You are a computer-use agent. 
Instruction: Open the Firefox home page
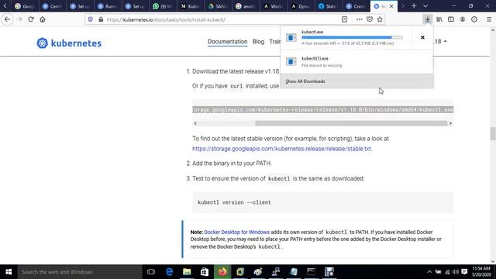[x=43, y=19]
